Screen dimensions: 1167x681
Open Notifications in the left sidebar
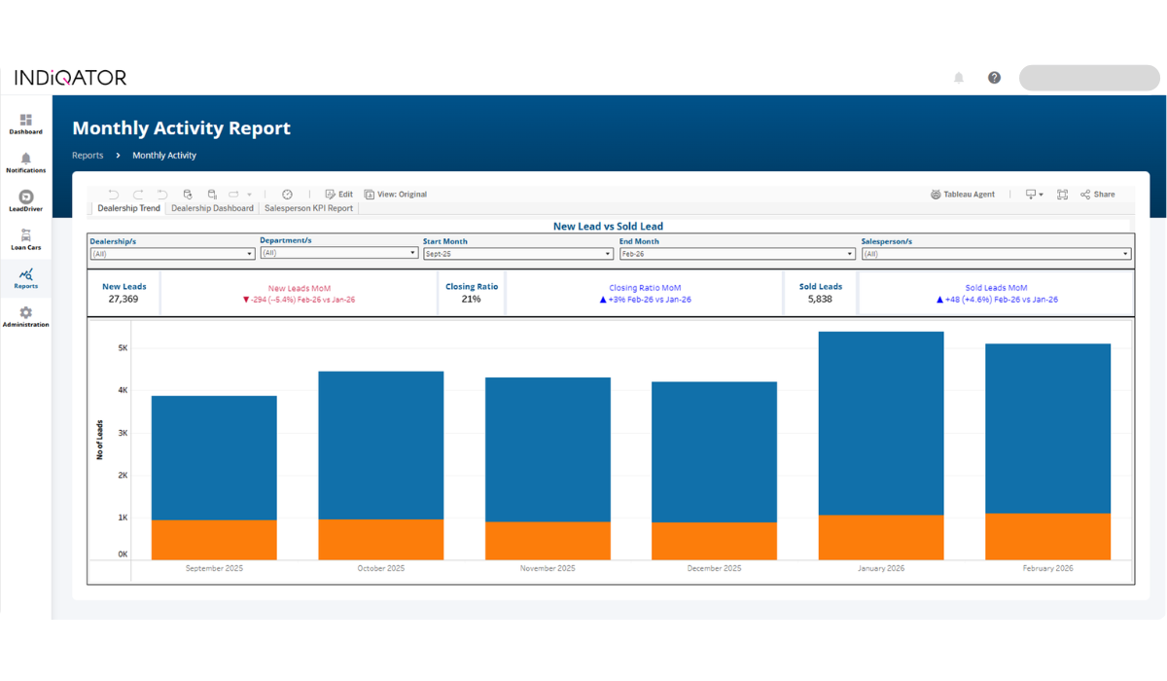[x=26, y=161]
